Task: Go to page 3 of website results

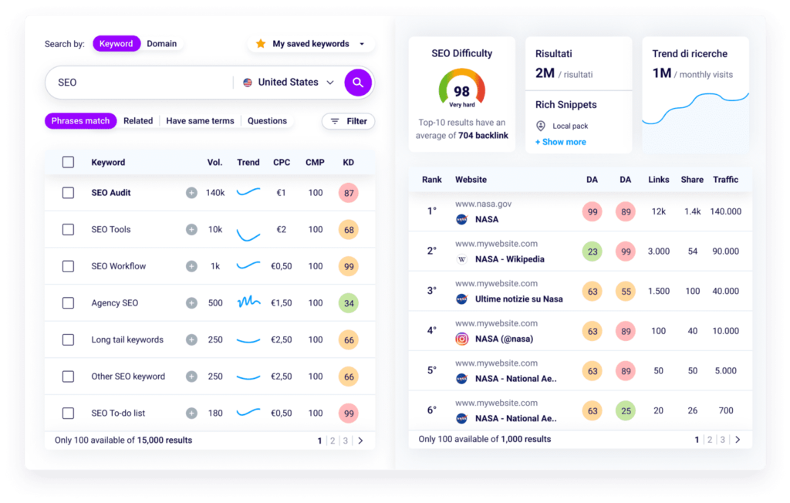Action: pos(722,440)
